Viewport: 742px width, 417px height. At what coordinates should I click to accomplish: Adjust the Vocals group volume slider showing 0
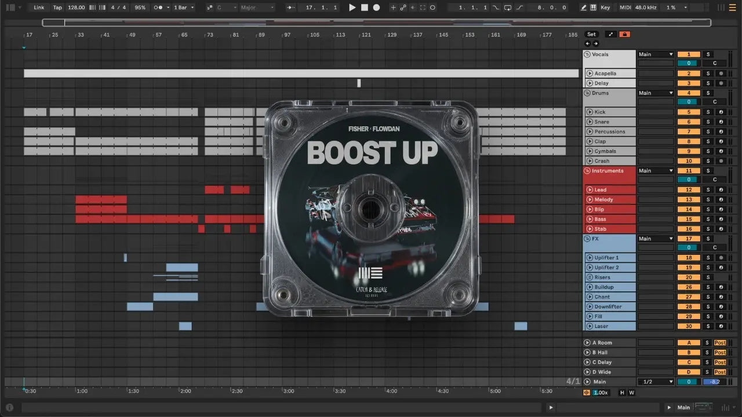689,64
